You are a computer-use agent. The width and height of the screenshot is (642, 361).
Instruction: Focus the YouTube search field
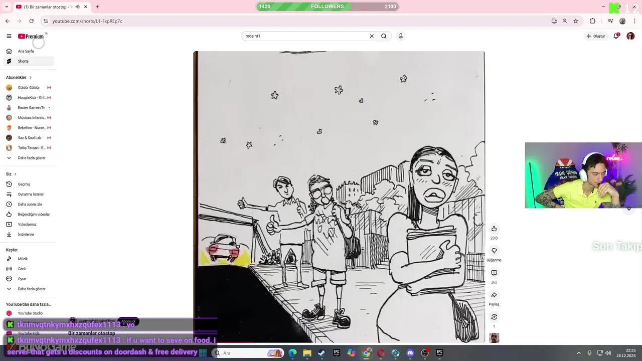click(x=306, y=36)
